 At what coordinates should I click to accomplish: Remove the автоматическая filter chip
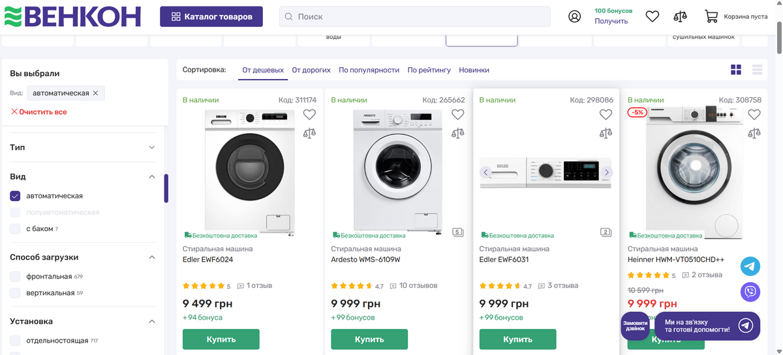coord(95,93)
